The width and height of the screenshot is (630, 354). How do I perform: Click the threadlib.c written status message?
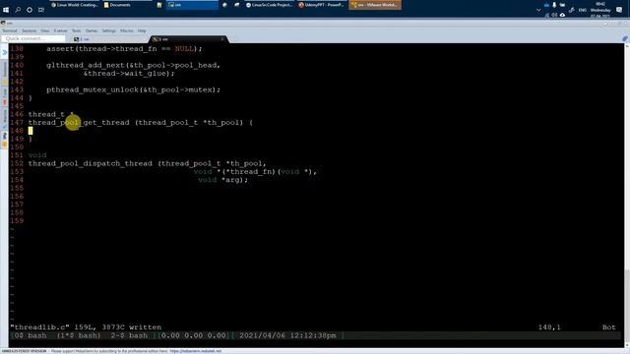coord(86,327)
